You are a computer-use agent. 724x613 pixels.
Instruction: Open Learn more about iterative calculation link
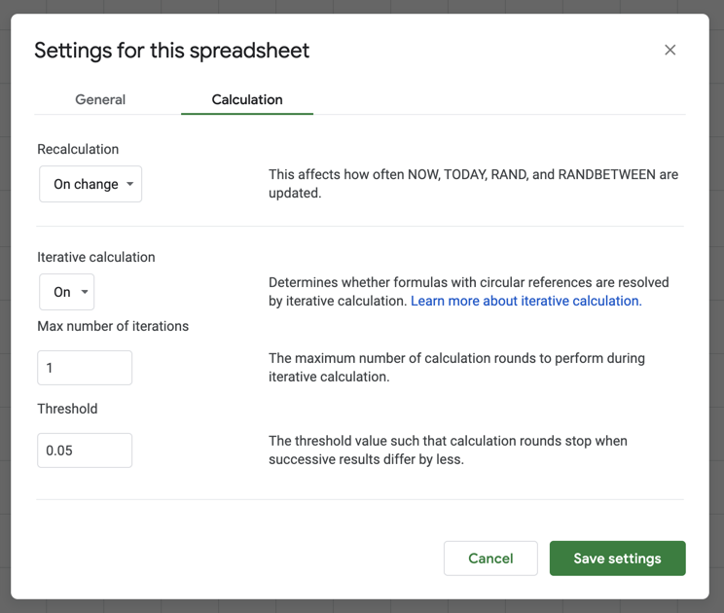point(525,301)
